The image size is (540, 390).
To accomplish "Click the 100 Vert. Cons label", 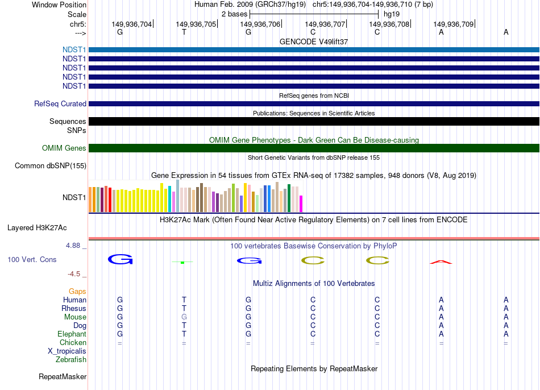I will pos(32,259).
